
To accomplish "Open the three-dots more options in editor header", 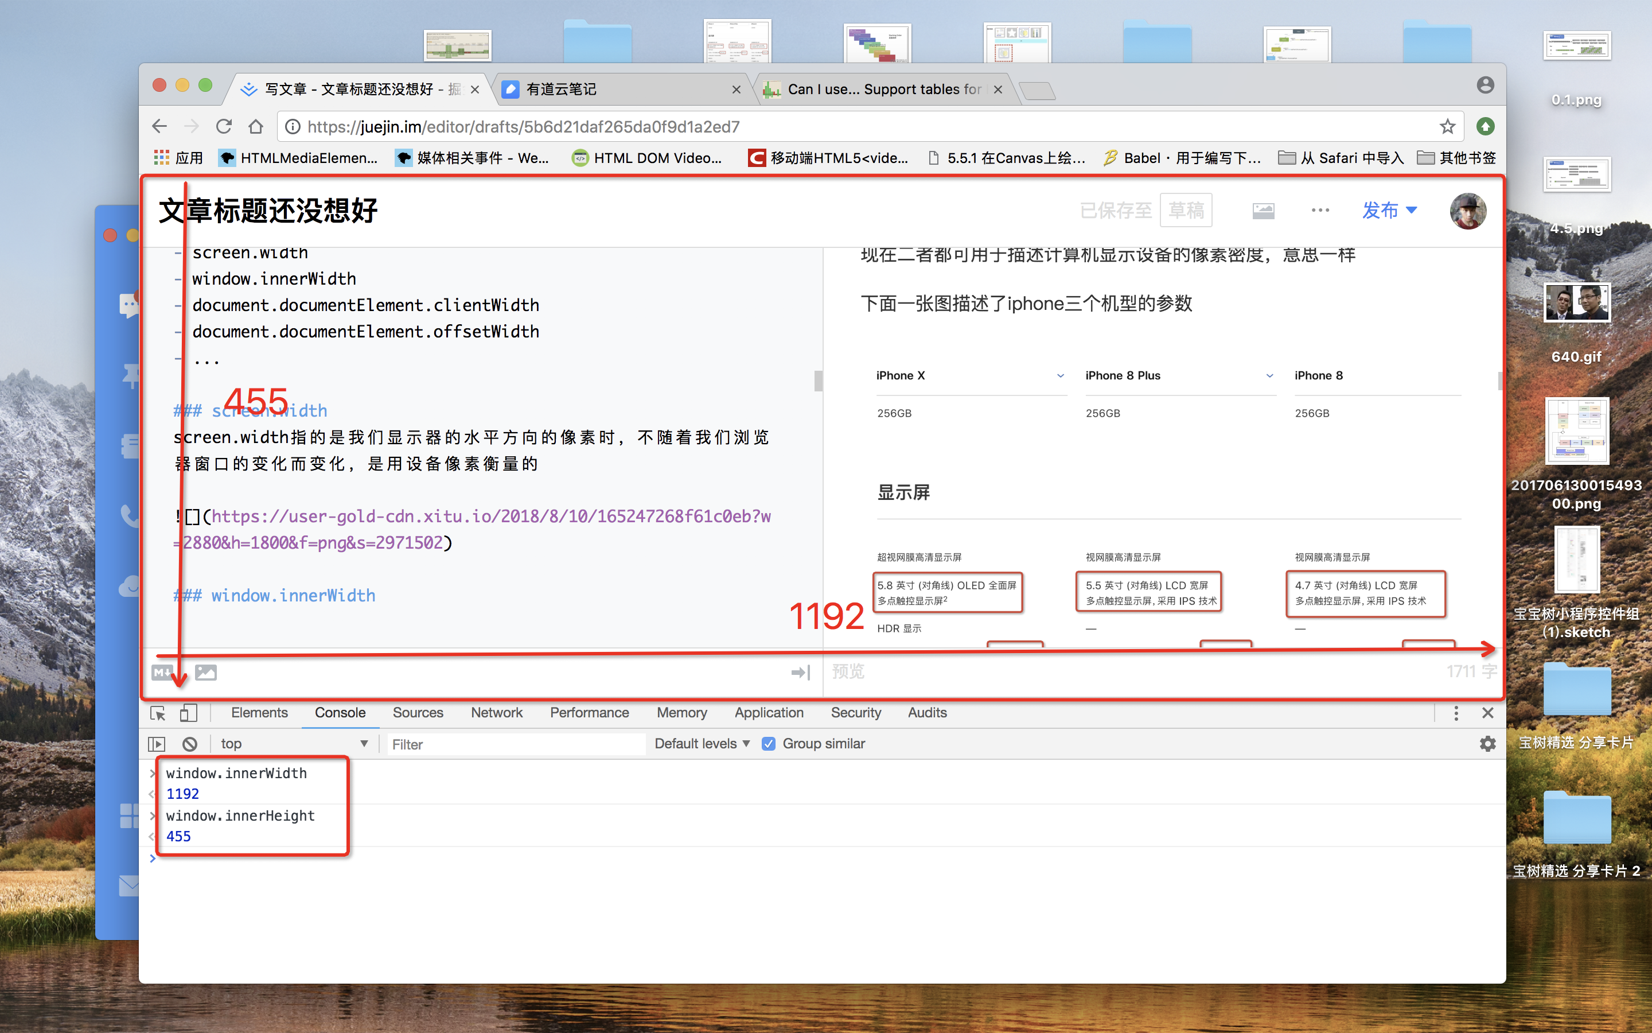I will (x=1320, y=211).
